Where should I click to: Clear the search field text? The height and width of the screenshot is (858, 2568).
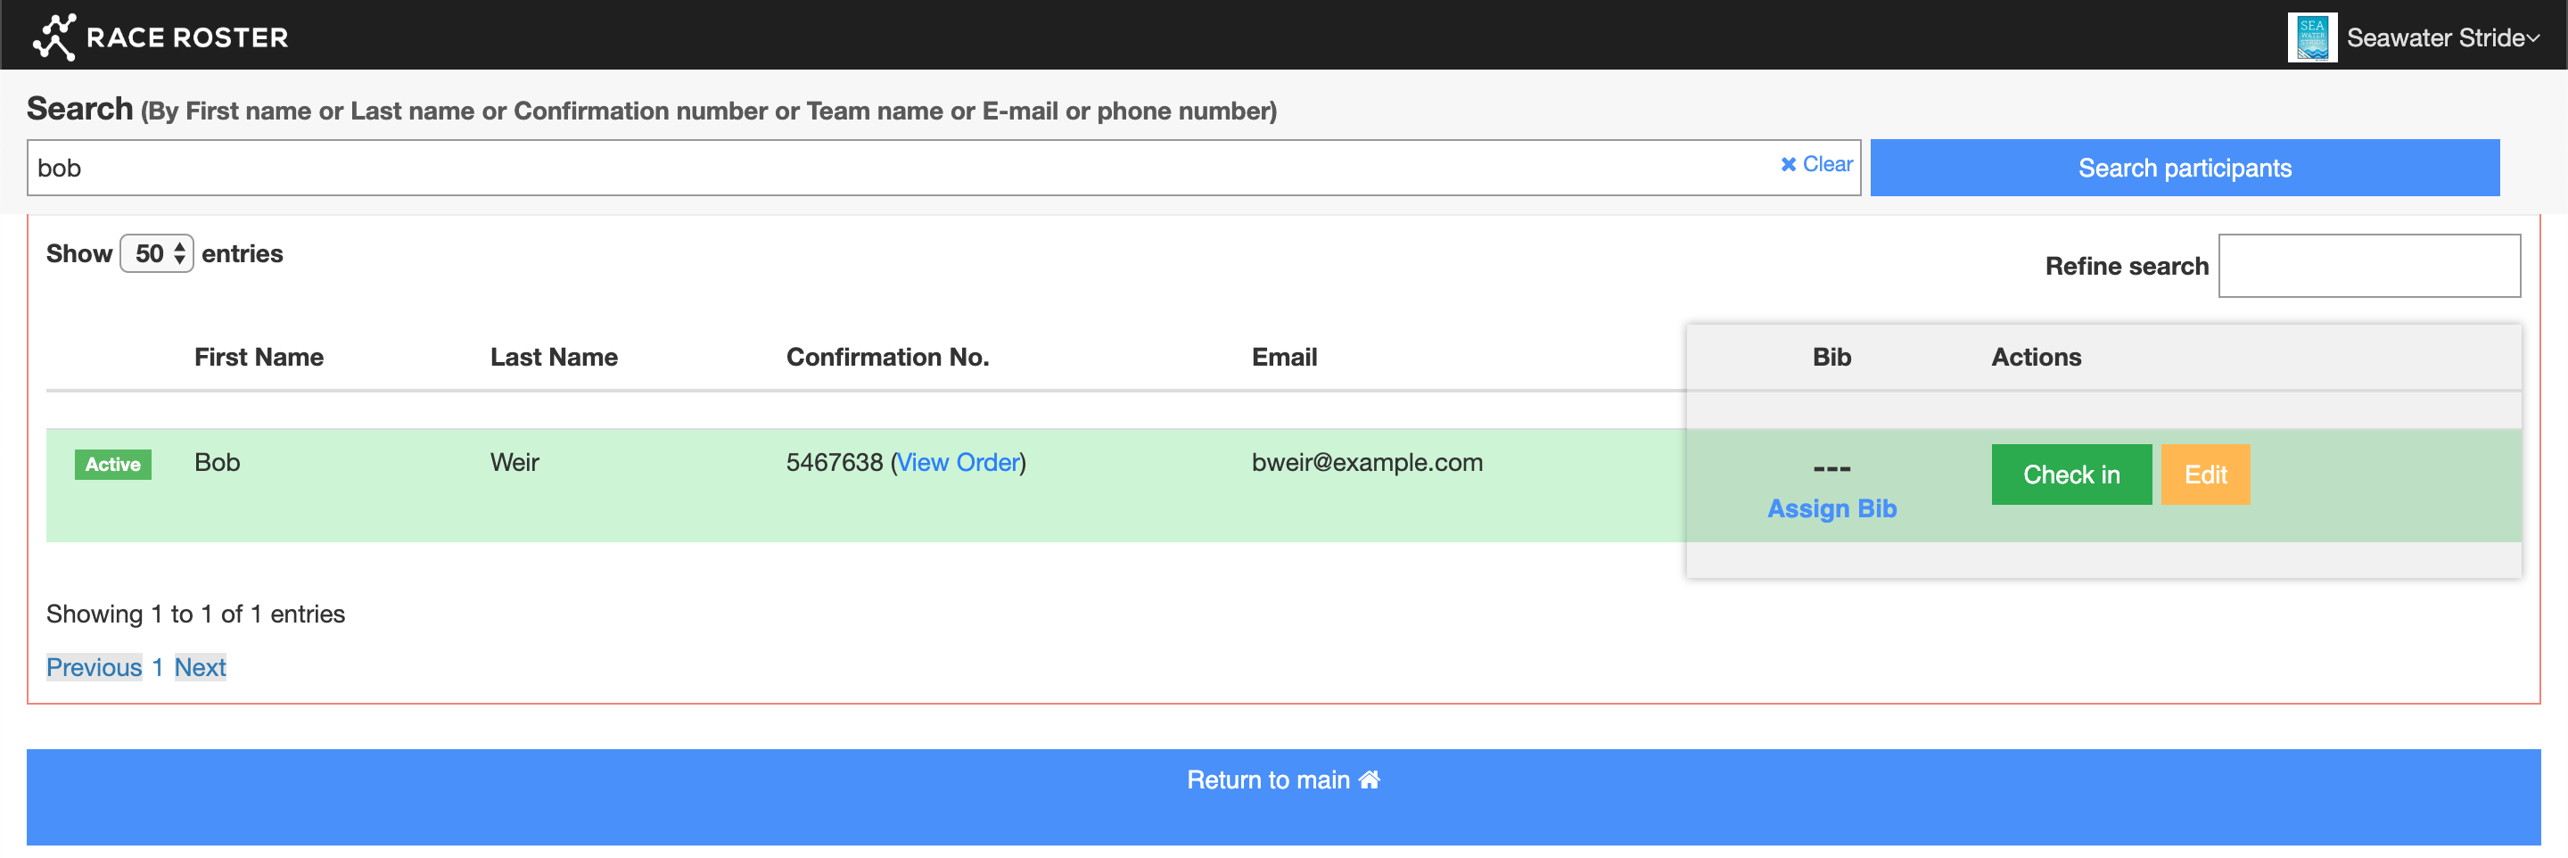[1816, 165]
